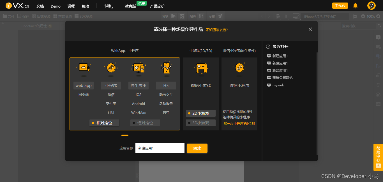Click the orange carousel page indicator
The width and height of the screenshot is (383, 182).
[x=125, y=135]
